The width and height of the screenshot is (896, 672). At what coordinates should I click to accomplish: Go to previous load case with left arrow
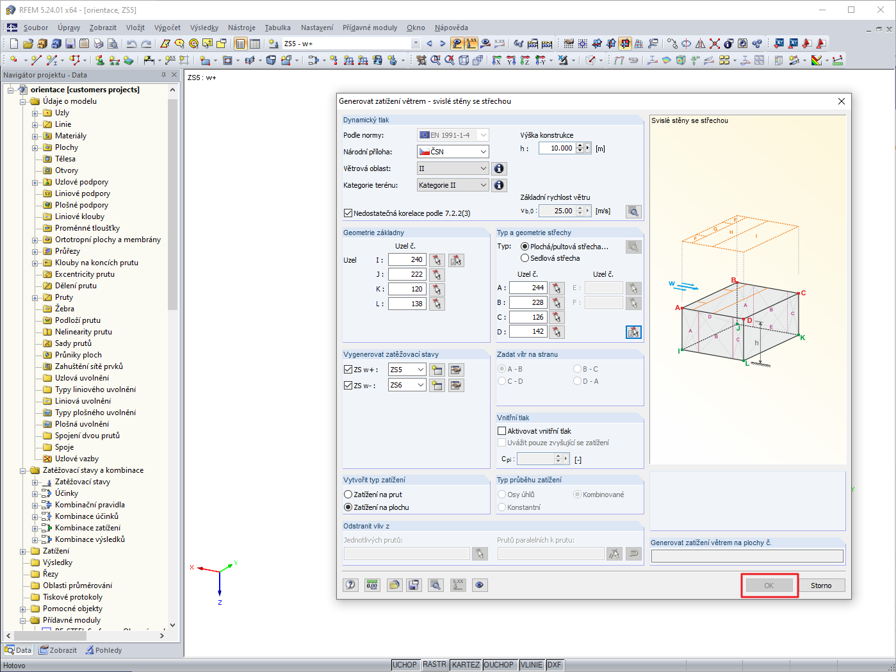429,44
